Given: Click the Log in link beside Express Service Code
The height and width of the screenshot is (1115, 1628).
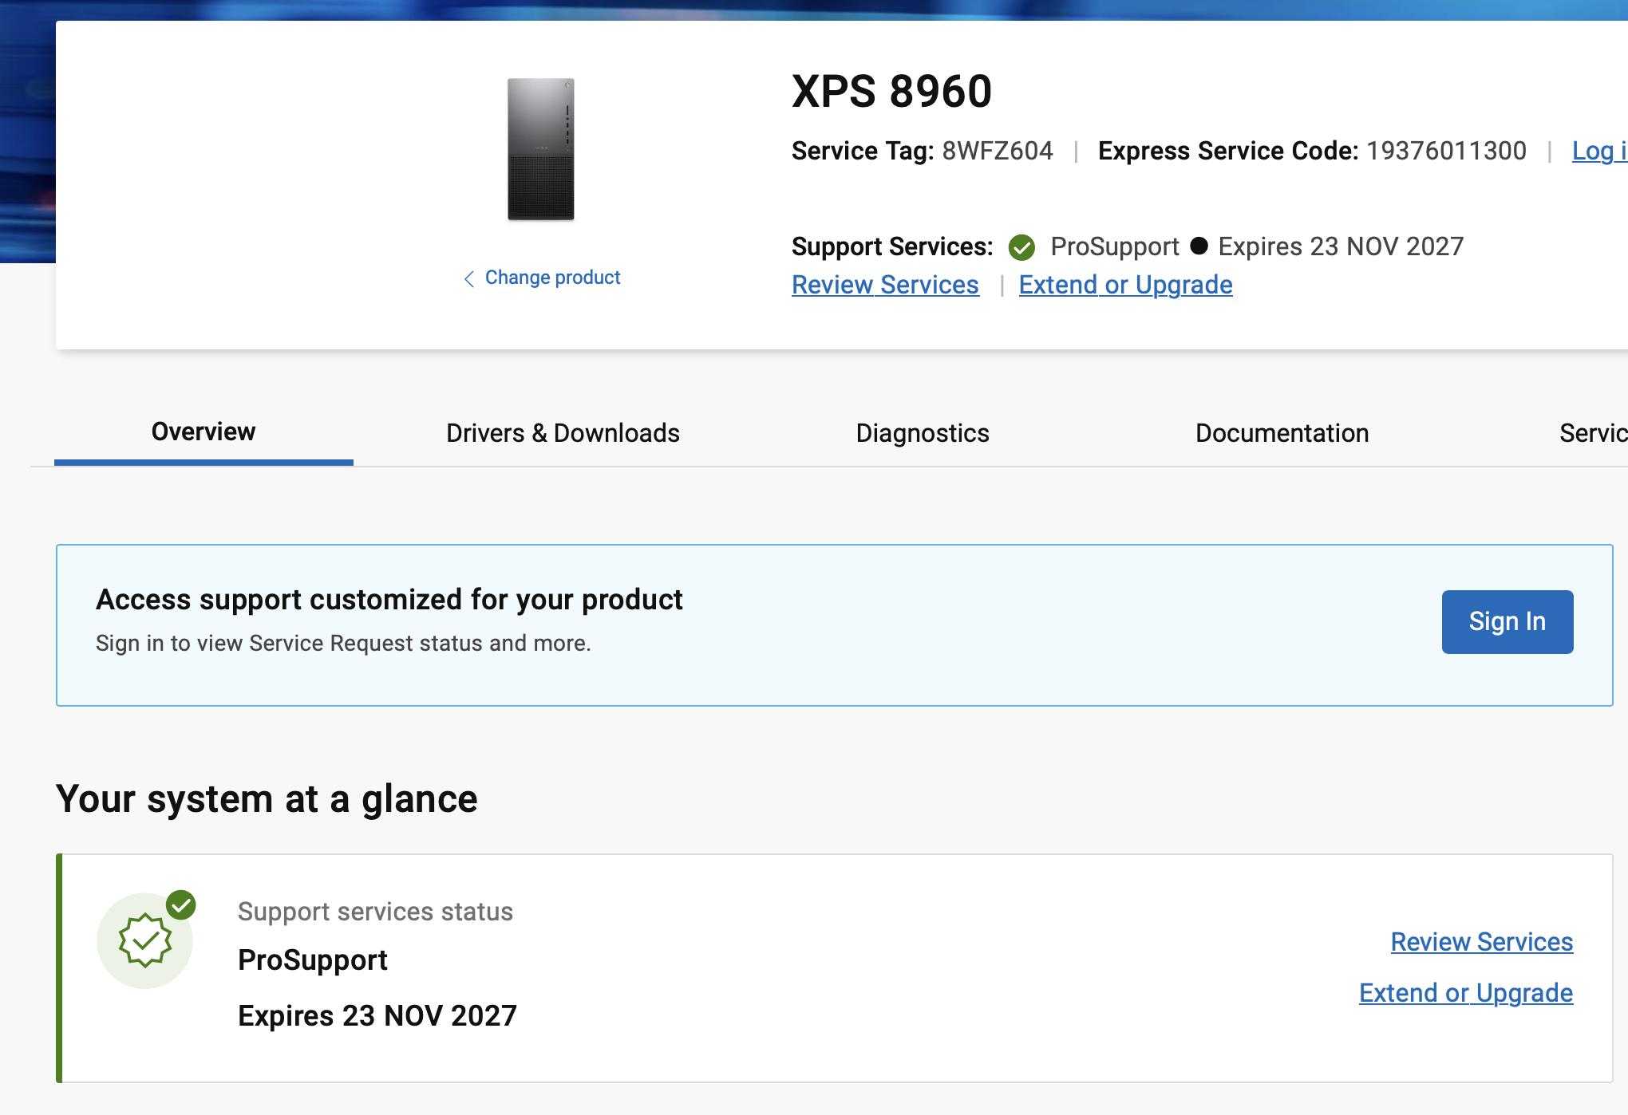Looking at the screenshot, I should pyautogui.click(x=1599, y=151).
